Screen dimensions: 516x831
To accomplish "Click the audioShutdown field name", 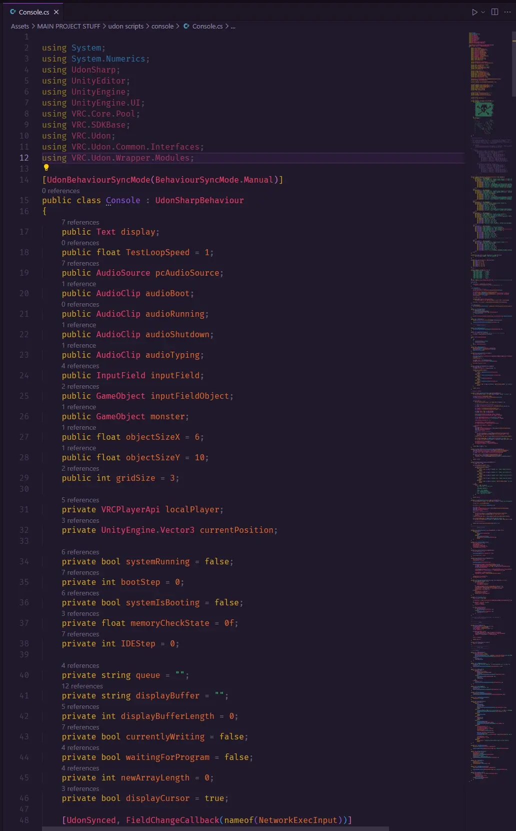I will tap(177, 334).
